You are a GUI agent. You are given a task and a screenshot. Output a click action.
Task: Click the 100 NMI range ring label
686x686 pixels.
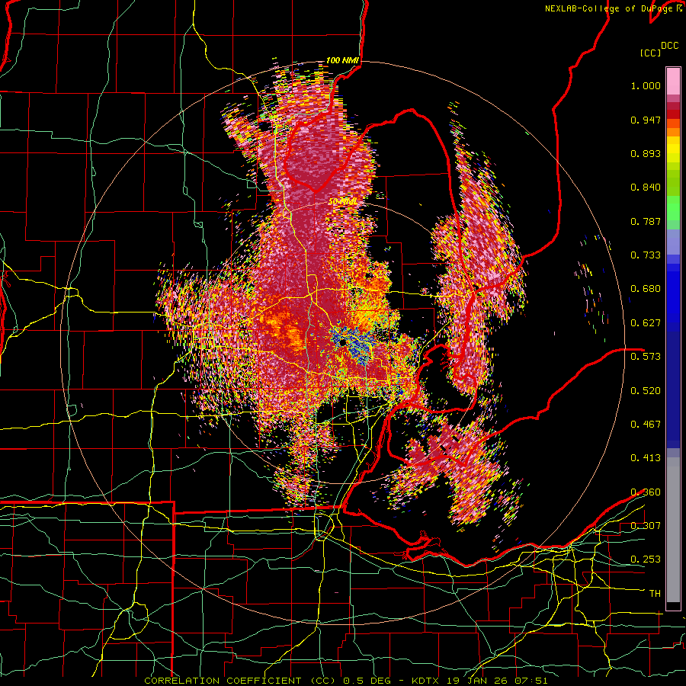pyautogui.click(x=342, y=60)
